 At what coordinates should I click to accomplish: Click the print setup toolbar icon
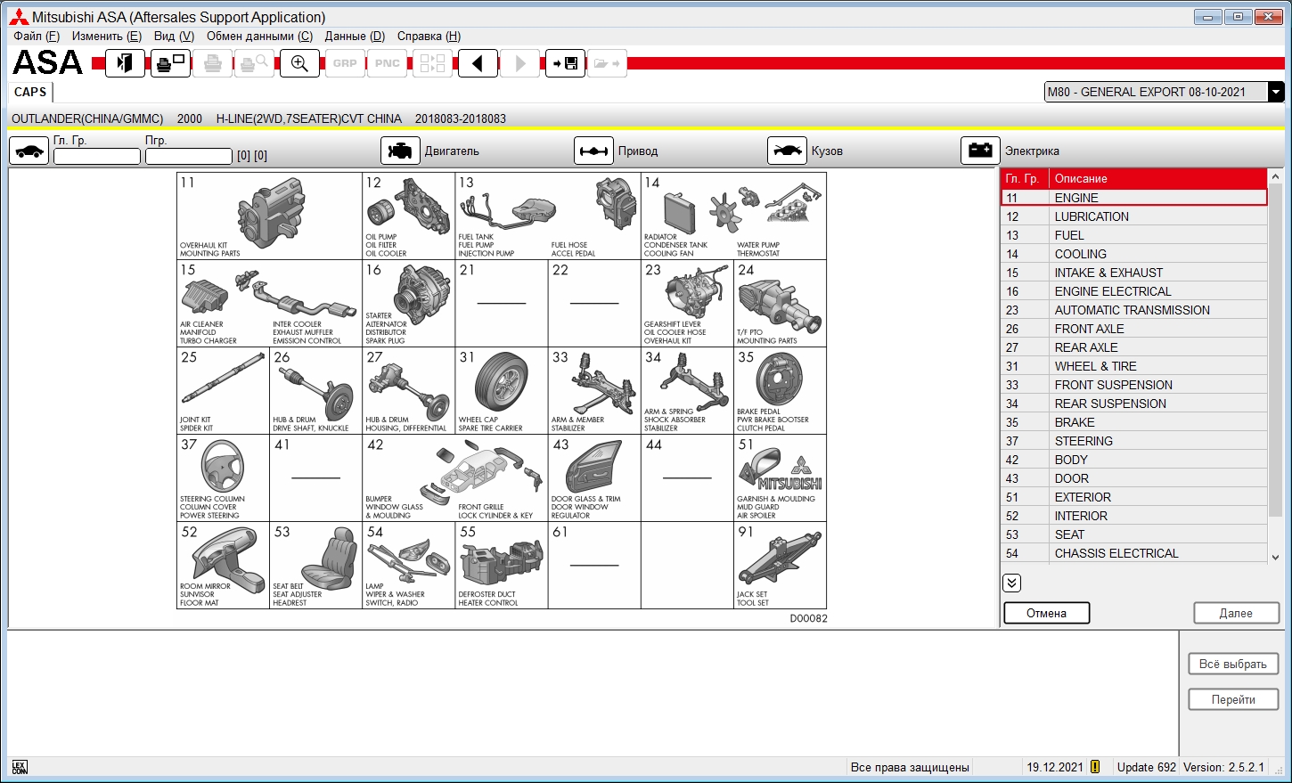point(170,63)
